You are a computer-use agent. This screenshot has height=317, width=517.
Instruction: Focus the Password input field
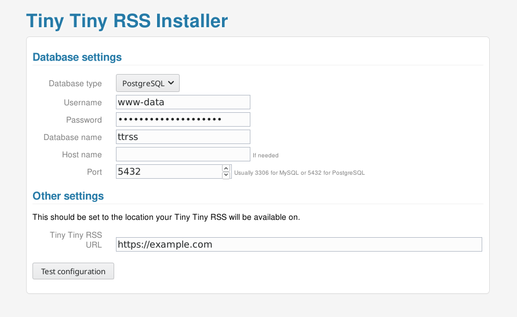183,120
